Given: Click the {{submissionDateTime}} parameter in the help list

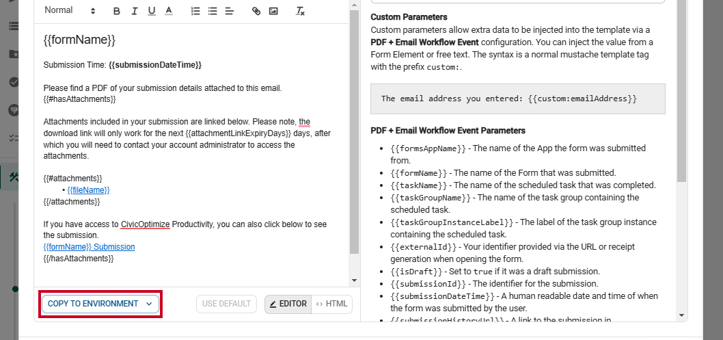Looking at the screenshot, I should (524, 302).
